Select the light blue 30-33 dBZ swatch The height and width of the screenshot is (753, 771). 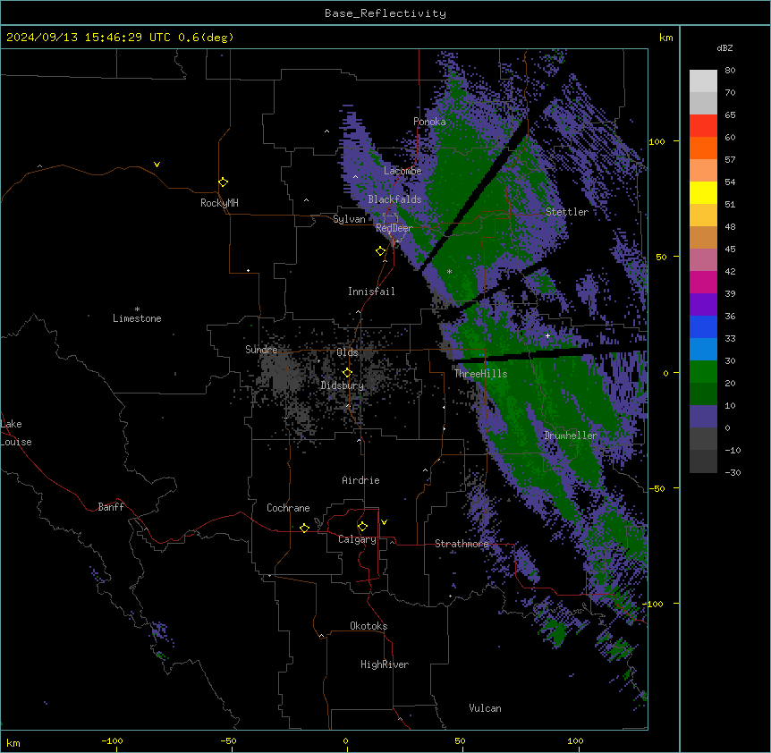703,349
